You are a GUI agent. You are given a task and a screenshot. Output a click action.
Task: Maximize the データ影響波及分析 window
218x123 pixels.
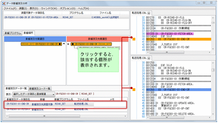click(x=204, y=3)
